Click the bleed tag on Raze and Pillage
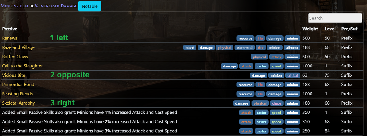This screenshot has height=136, width=367. (x=190, y=48)
